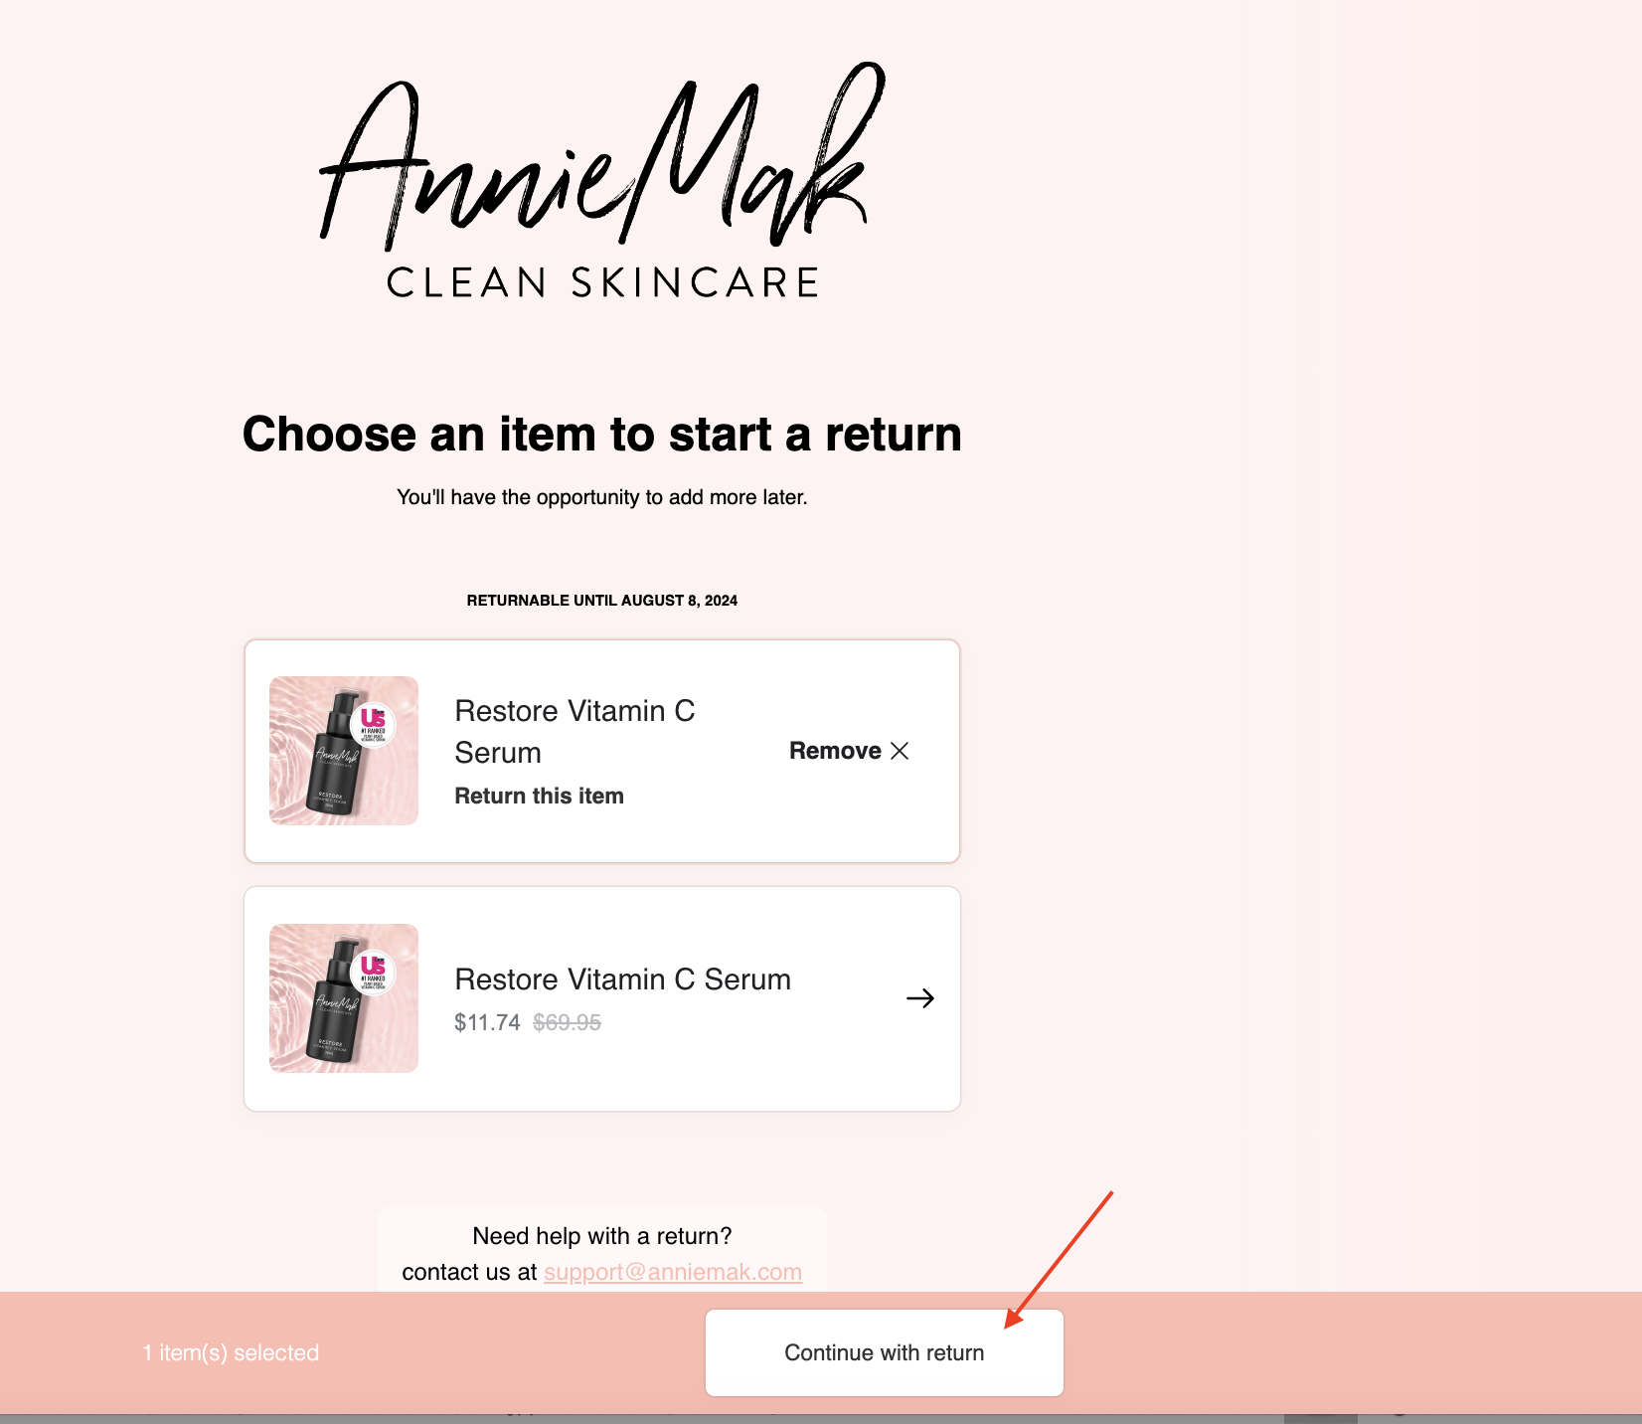Select "Return this item" label on first card
Image resolution: width=1642 pixels, height=1424 pixels.
[540, 796]
